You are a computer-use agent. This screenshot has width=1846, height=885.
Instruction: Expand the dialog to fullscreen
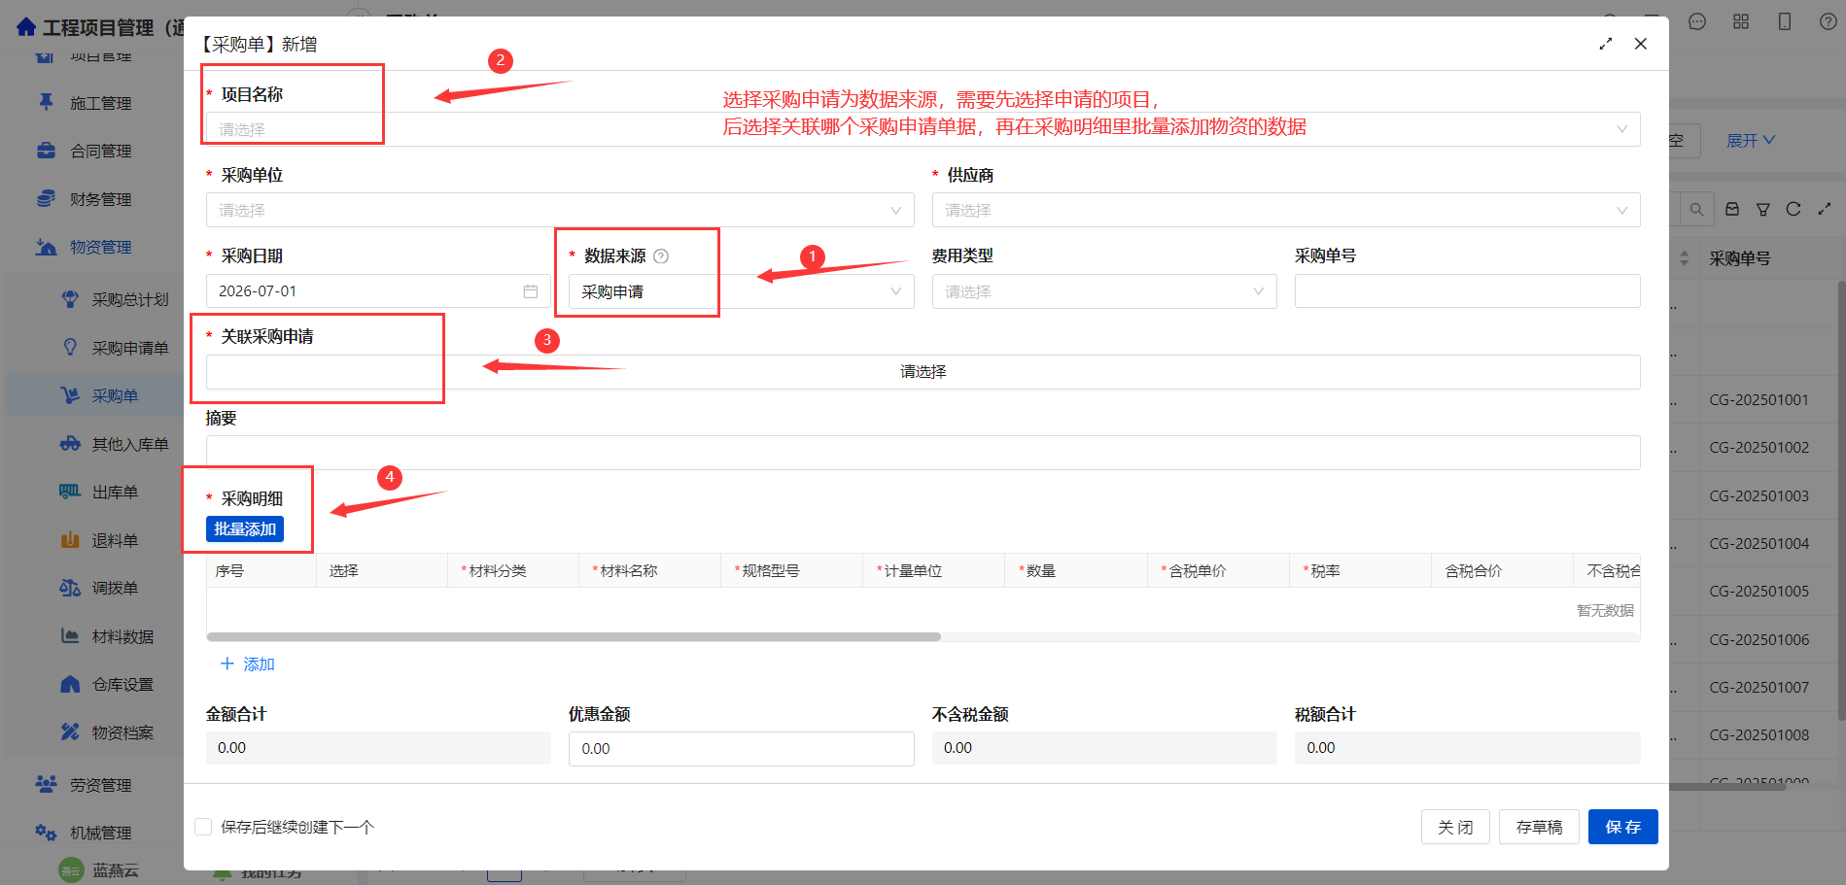click(x=1606, y=44)
